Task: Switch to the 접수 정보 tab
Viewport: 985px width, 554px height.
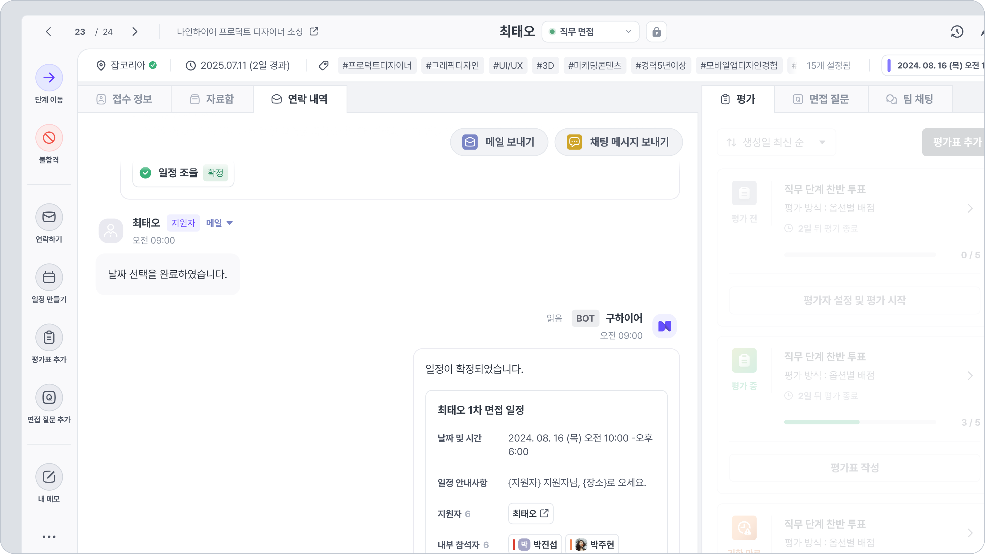Action: tap(124, 99)
